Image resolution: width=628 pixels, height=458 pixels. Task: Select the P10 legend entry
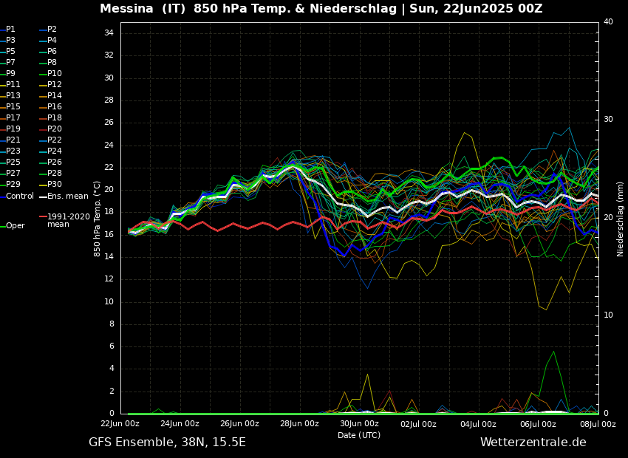pyautogui.click(x=55, y=74)
